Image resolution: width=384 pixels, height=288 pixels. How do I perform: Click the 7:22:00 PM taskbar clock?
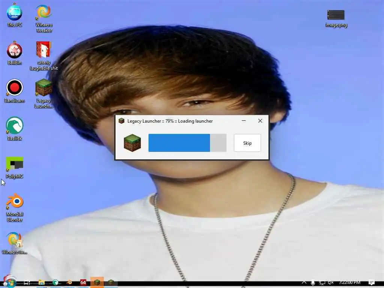350,282
